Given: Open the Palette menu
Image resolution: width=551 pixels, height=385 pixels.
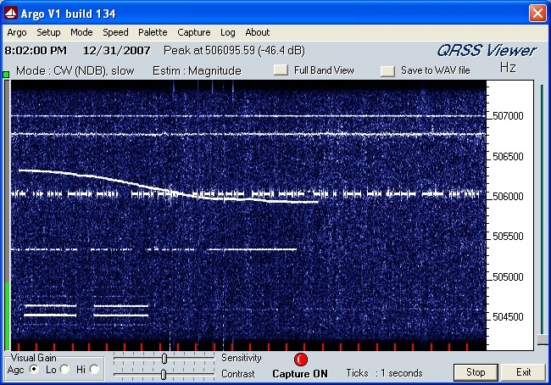Looking at the screenshot, I should click(x=153, y=32).
